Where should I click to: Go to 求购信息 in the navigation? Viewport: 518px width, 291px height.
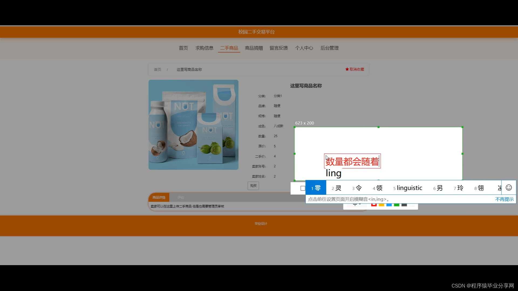(204, 48)
